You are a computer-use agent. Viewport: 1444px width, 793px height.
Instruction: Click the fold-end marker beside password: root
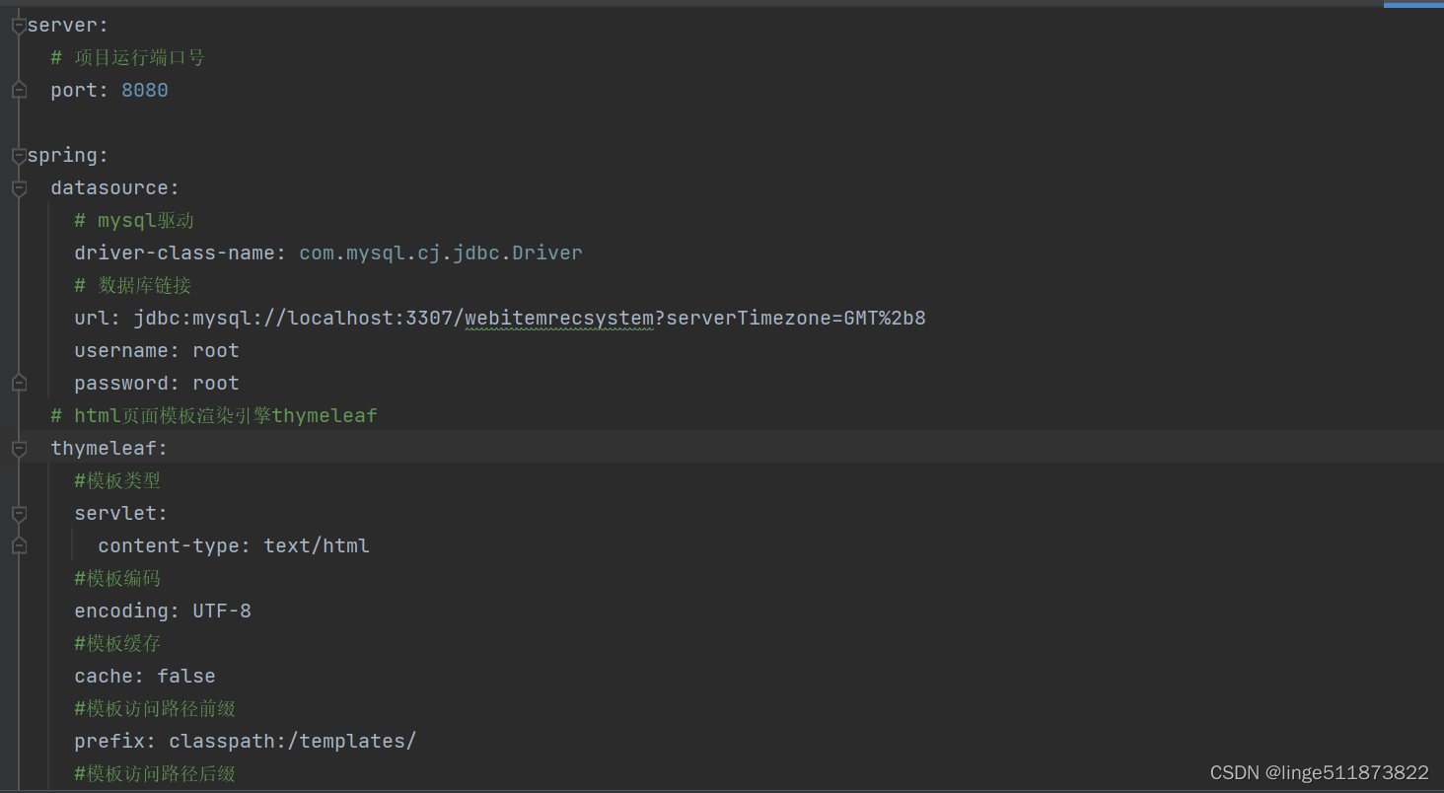[x=18, y=383]
